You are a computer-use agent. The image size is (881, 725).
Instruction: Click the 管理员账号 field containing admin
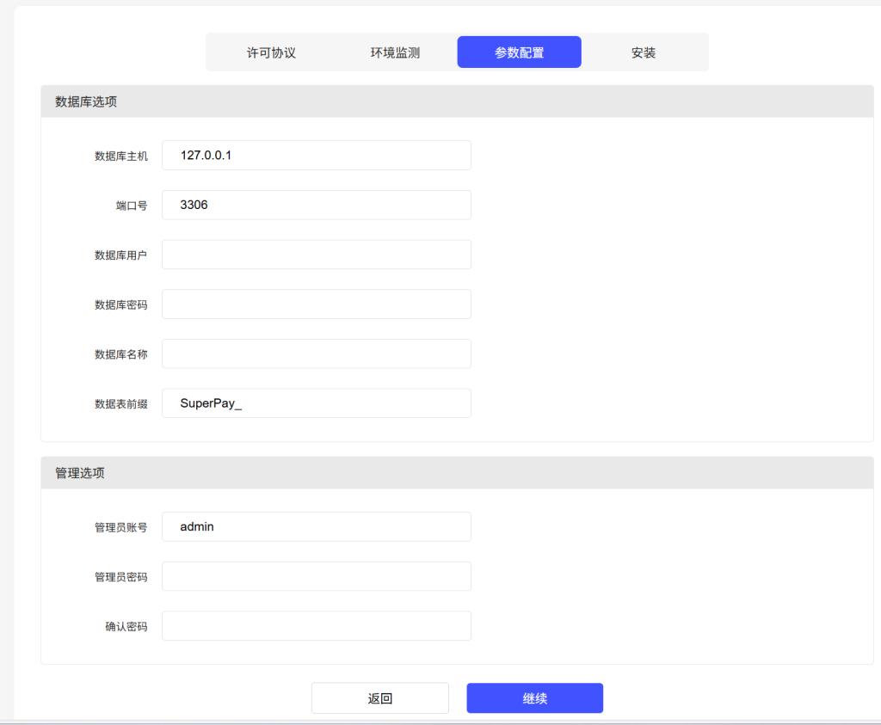316,526
